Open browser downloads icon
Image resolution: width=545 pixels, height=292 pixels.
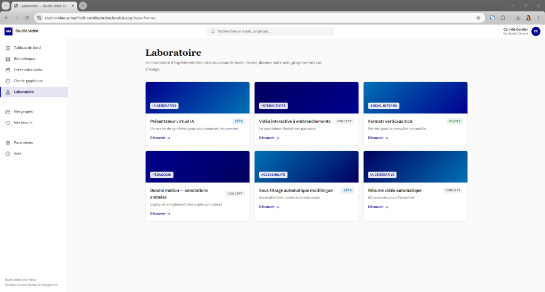click(518, 18)
